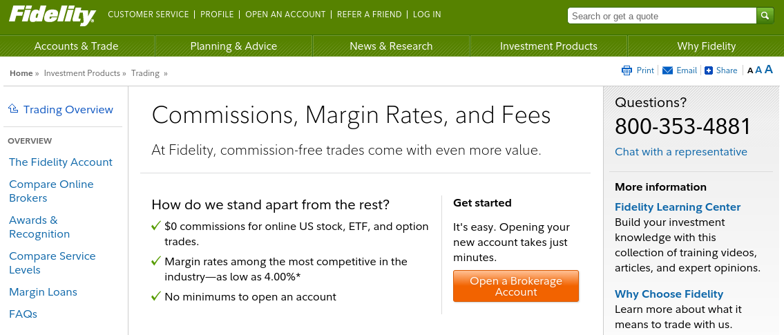Open the Accounts & Trade menu
Viewport: 784px width, 335px height.
click(x=77, y=46)
